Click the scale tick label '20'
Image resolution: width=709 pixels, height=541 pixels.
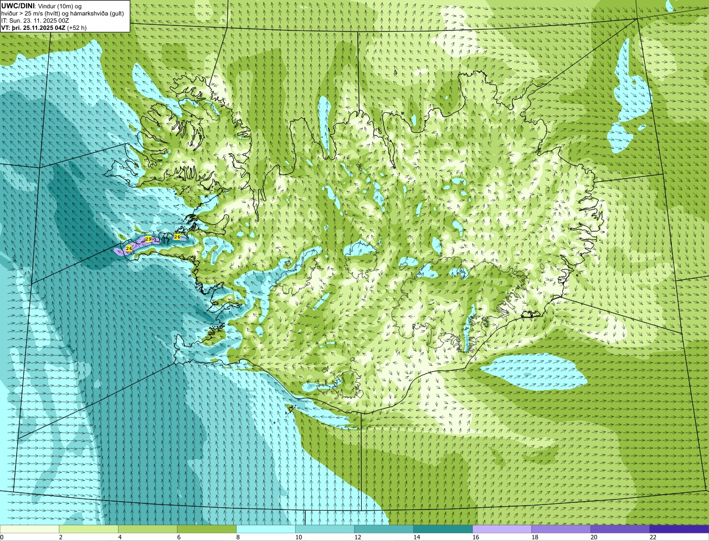[x=594, y=537]
